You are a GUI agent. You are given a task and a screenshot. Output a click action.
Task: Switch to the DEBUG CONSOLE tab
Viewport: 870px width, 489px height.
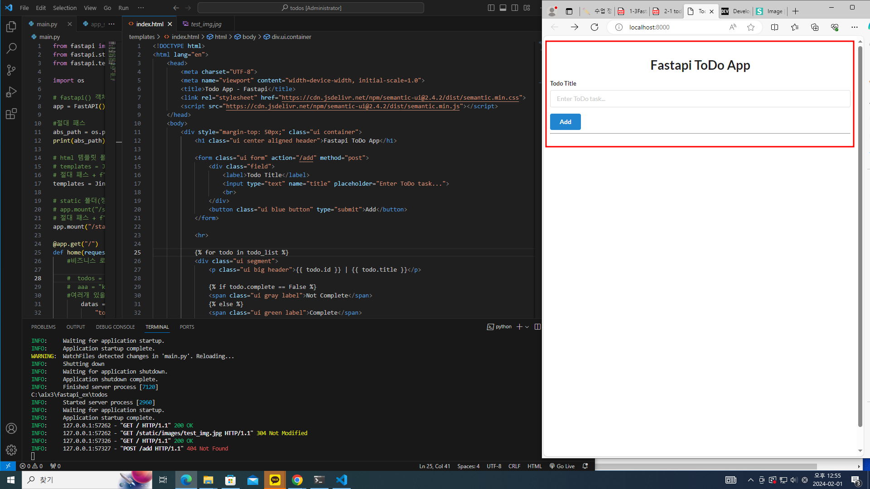pyautogui.click(x=115, y=327)
